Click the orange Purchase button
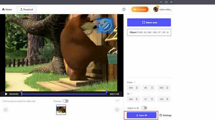This screenshot has height=120, width=215. 140,9
